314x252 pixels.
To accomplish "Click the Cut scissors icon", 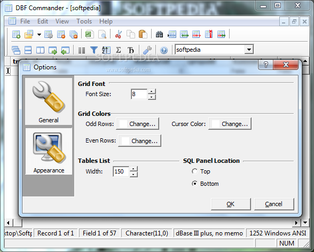I will click(119, 34).
